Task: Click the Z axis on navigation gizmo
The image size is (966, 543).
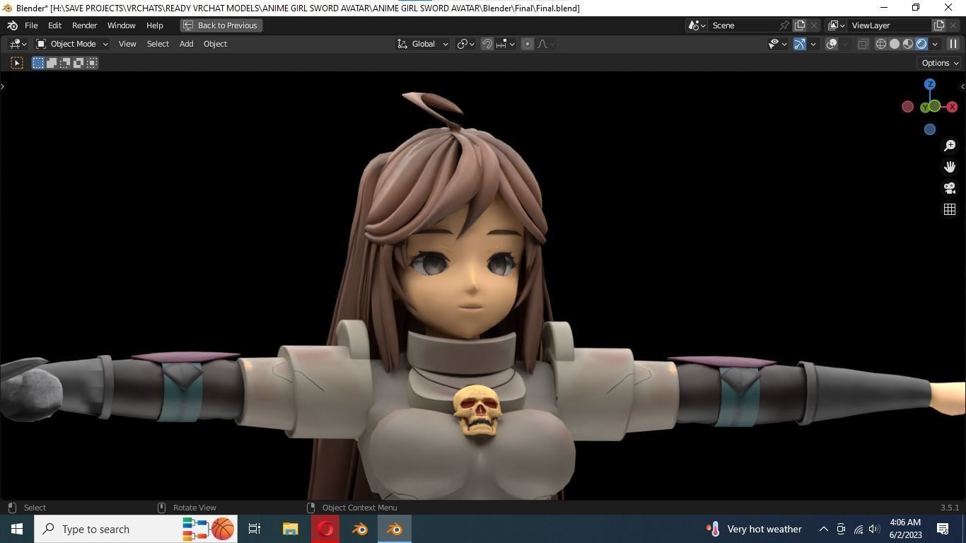Action: click(930, 83)
